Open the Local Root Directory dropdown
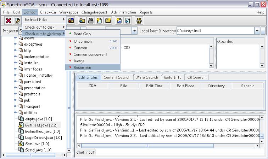 [x=257, y=31]
